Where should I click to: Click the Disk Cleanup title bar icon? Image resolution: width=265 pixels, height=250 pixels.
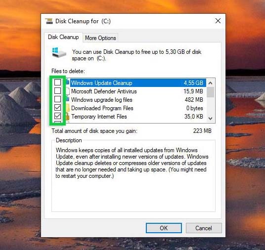[x=49, y=21]
